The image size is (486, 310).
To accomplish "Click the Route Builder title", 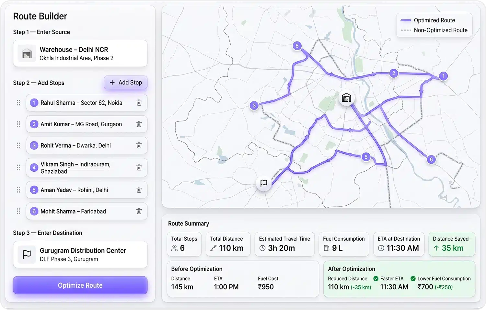I will pyautogui.click(x=40, y=16).
